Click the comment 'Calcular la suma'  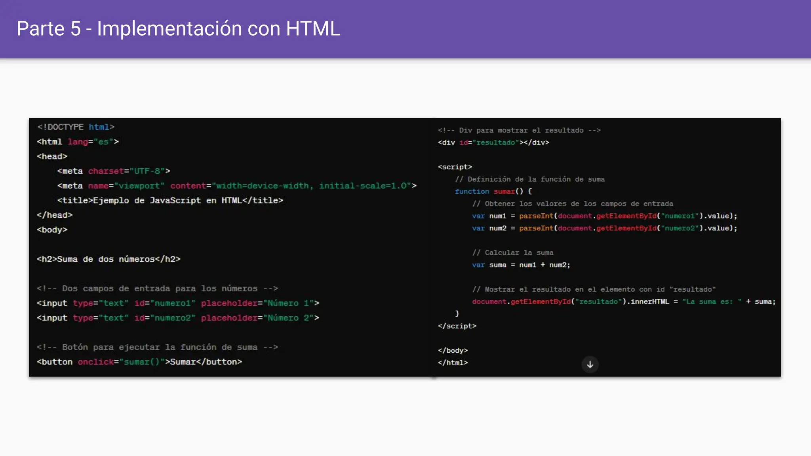513,253
